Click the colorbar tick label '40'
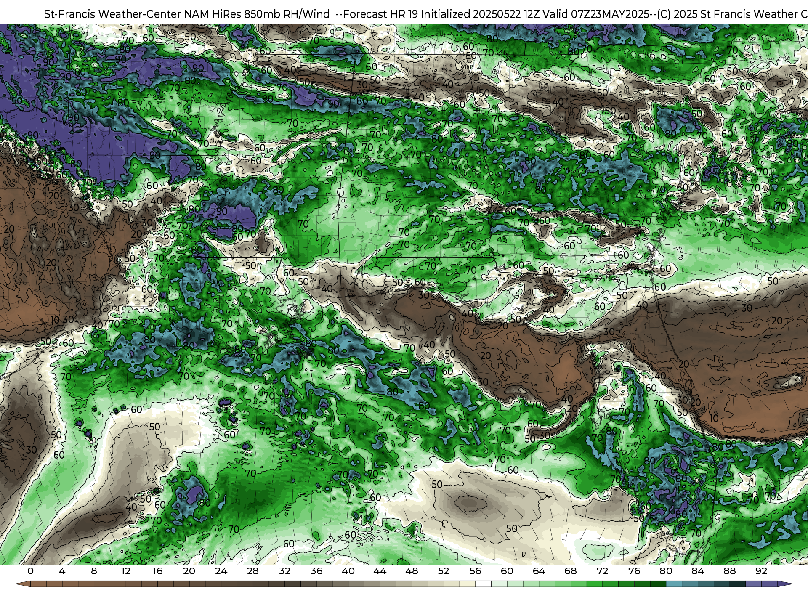The width and height of the screenshot is (808, 589). pyautogui.click(x=348, y=571)
